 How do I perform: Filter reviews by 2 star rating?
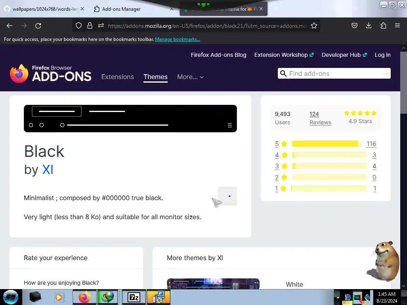[x=281, y=178]
